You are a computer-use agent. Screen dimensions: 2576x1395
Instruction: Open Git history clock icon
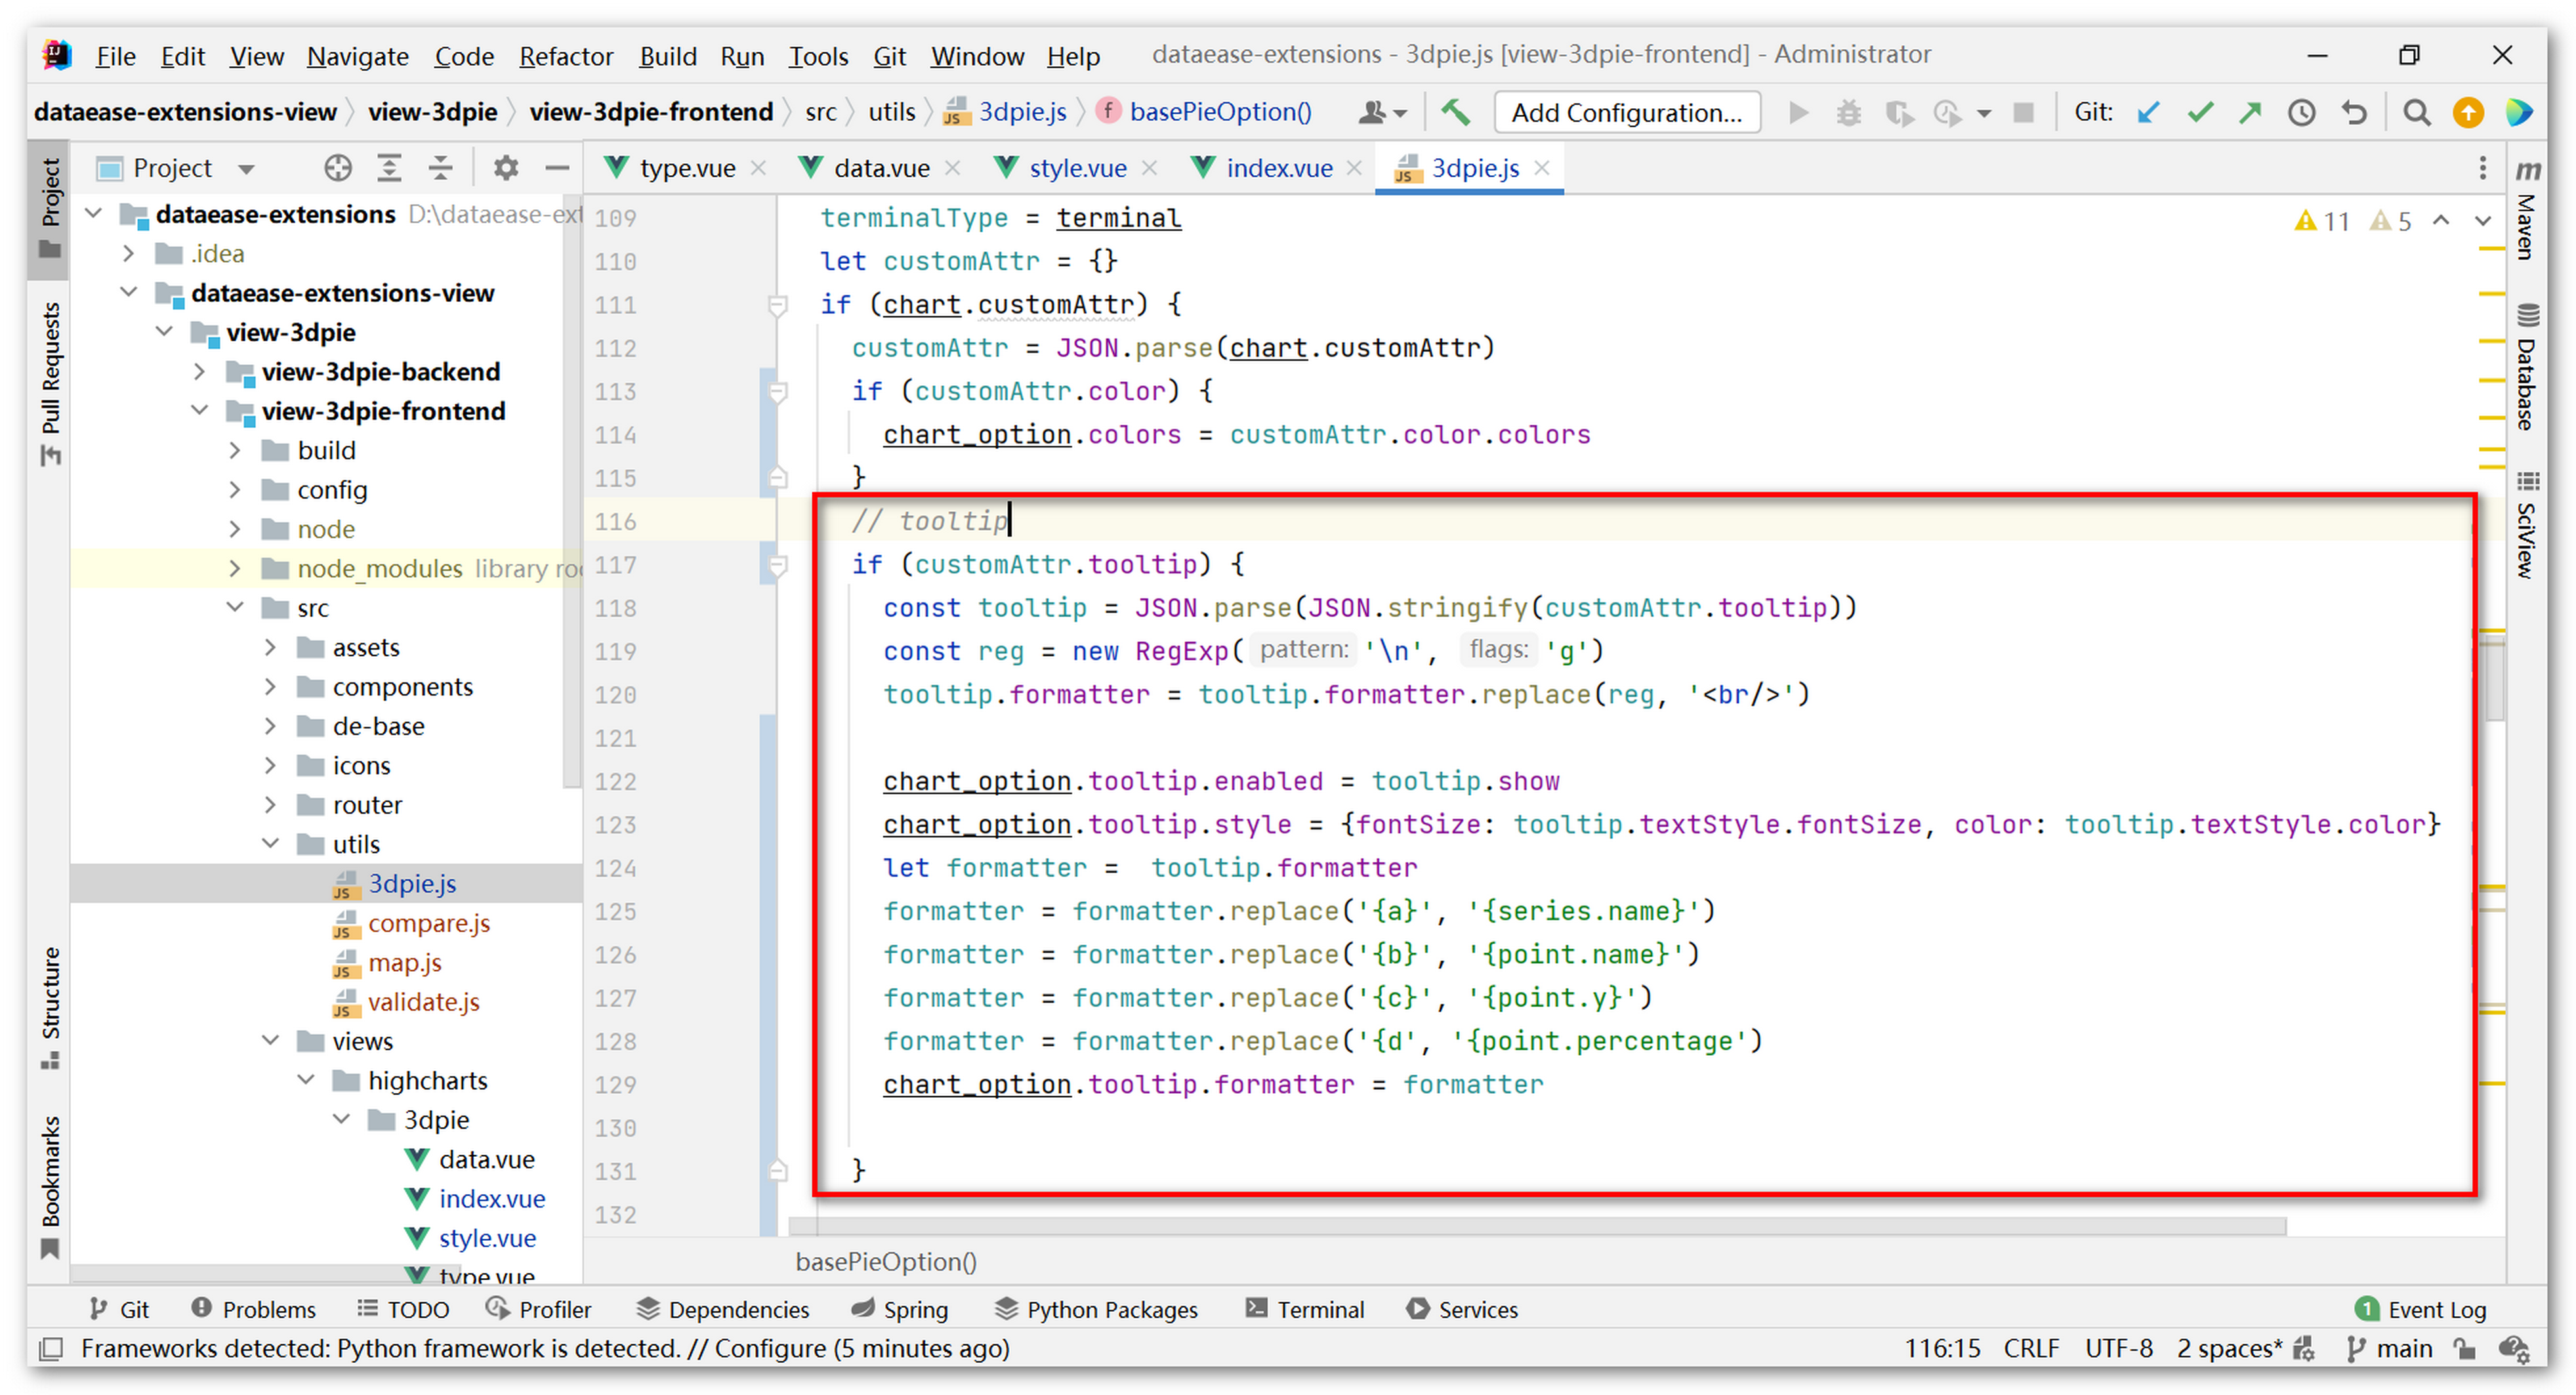[x=2302, y=112]
